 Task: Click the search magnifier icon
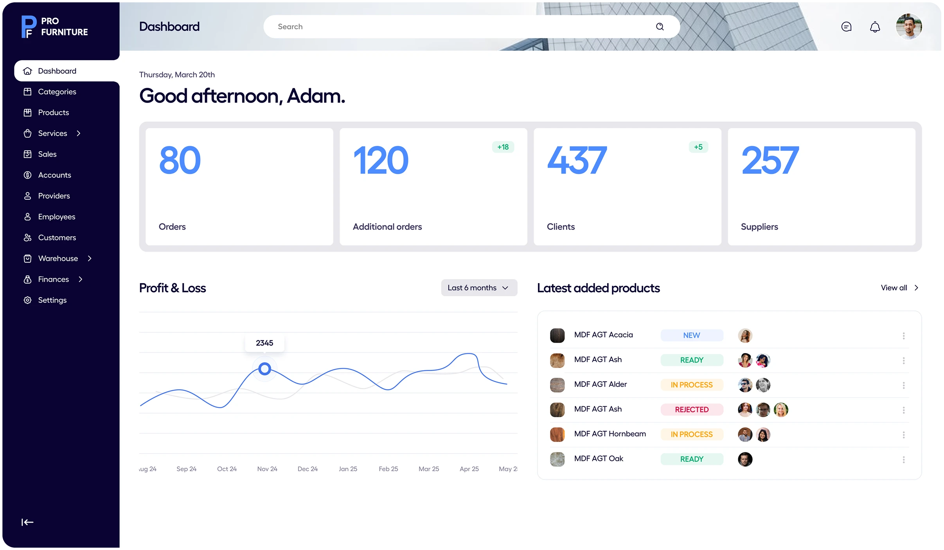coord(660,27)
